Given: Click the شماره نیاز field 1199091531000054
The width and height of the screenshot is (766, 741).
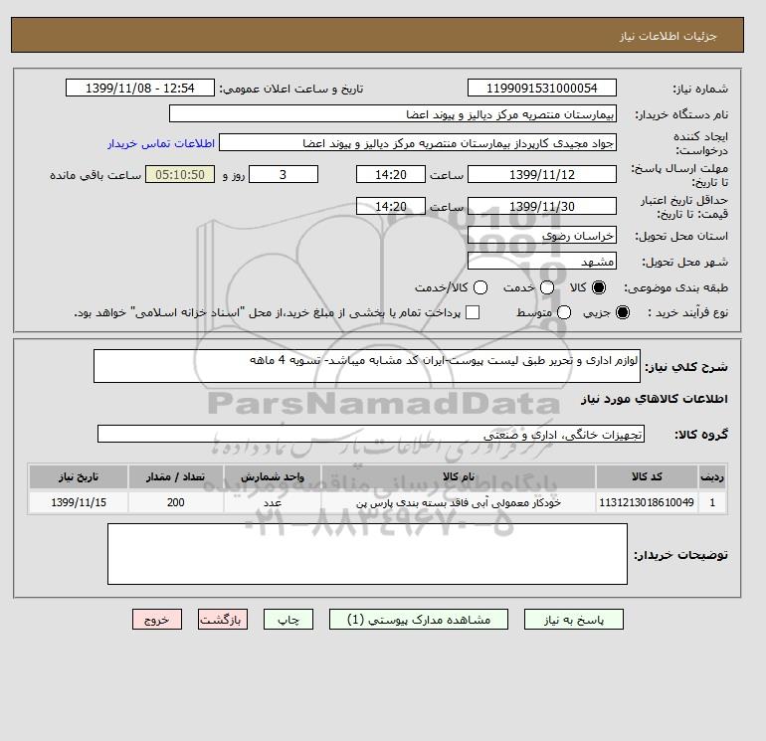Looking at the screenshot, I should coord(542,89).
